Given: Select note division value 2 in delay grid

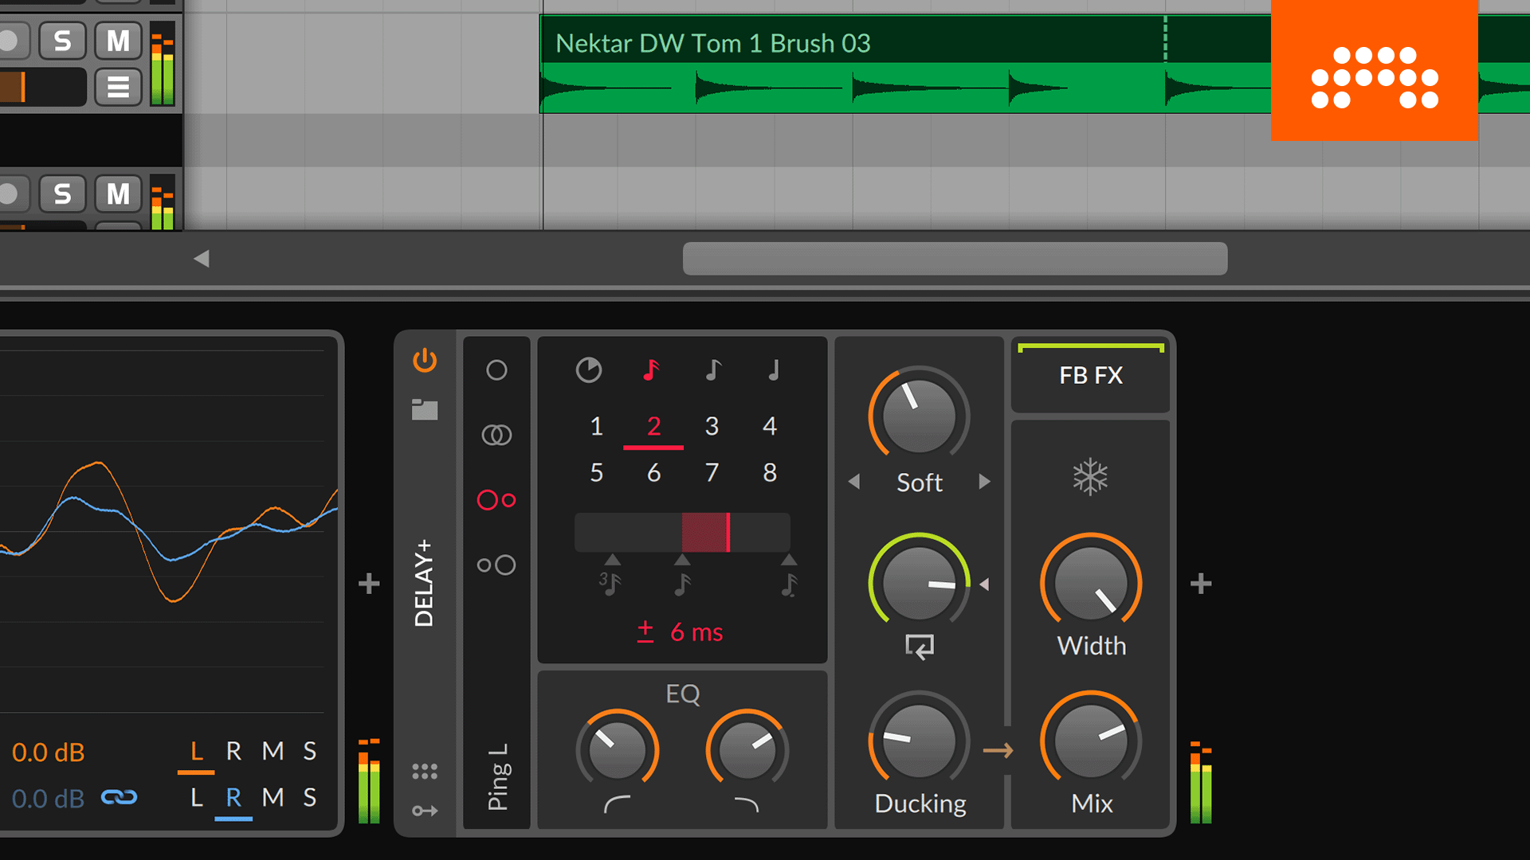Looking at the screenshot, I should (652, 425).
